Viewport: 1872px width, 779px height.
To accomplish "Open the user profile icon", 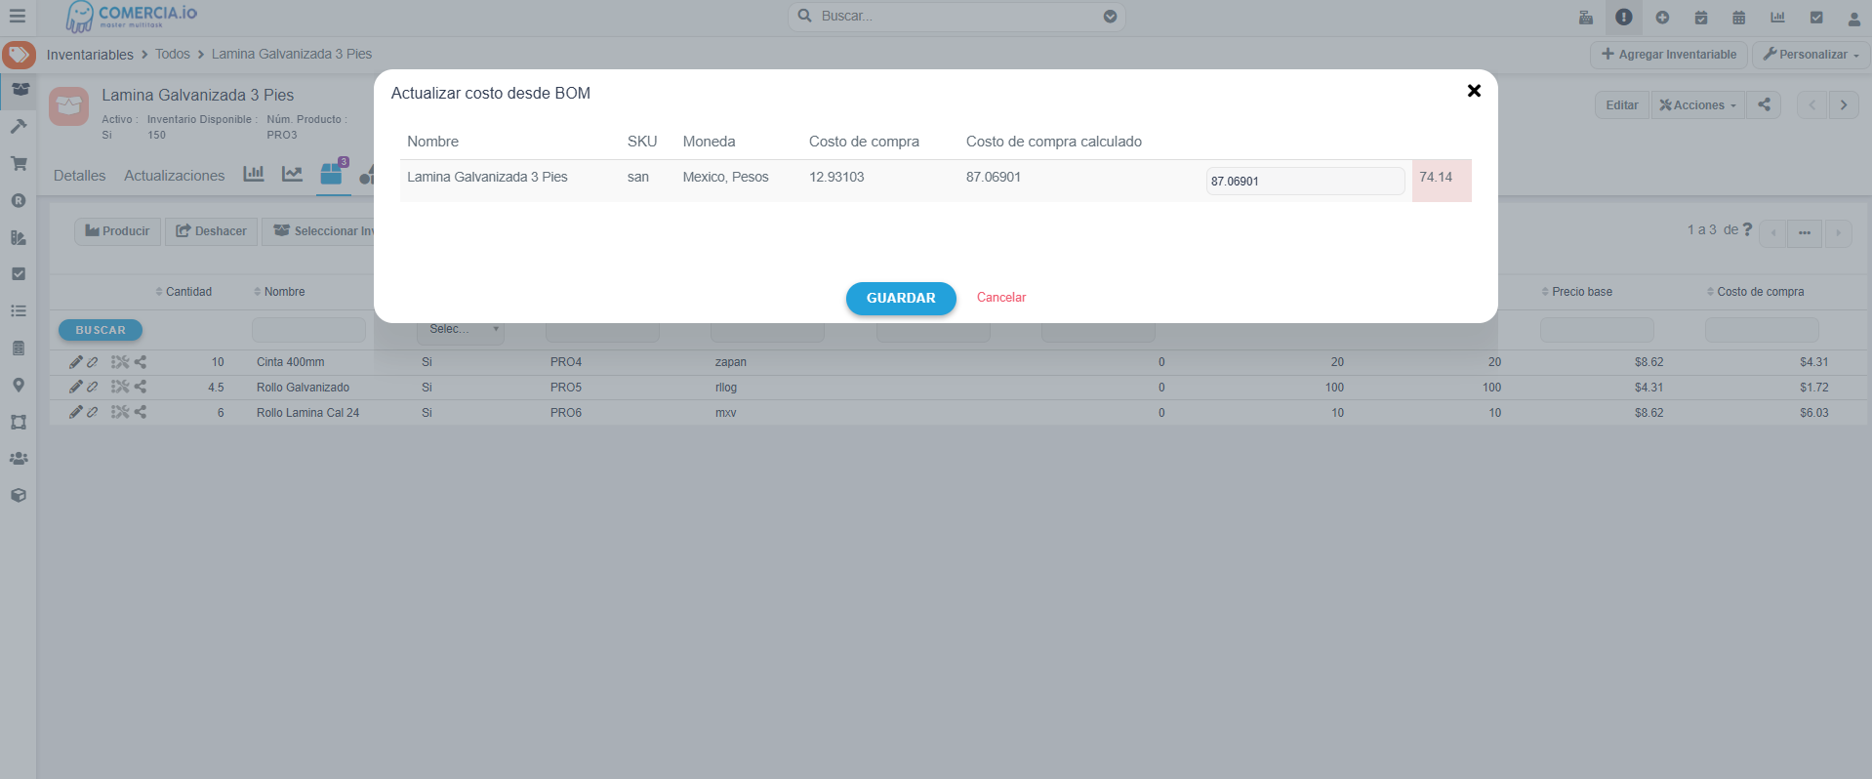I will click(1854, 18).
